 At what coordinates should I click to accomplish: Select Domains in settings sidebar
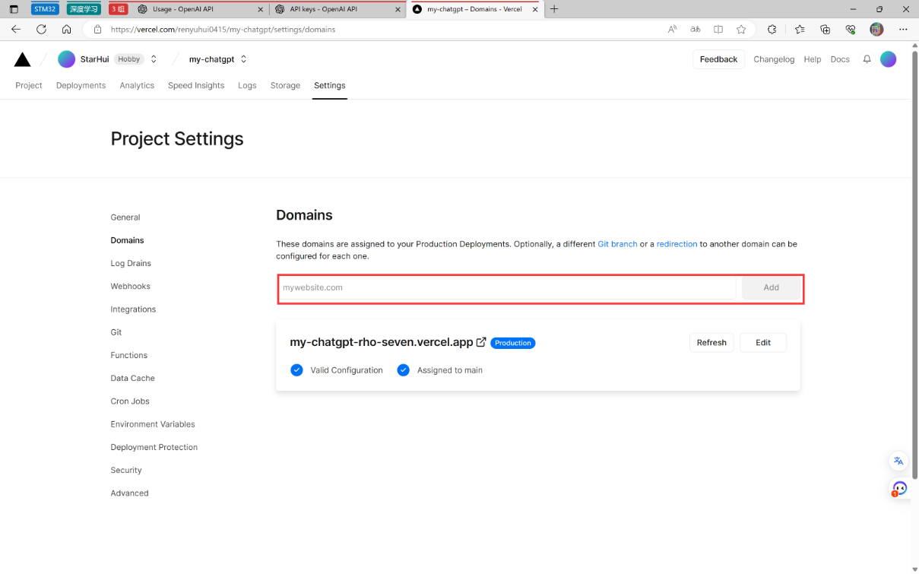(x=127, y=240)
